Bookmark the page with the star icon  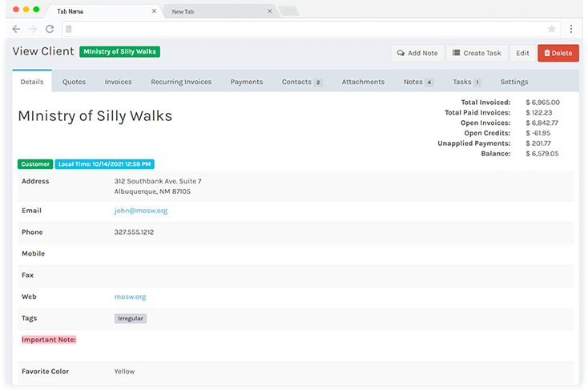pos(552,29)
